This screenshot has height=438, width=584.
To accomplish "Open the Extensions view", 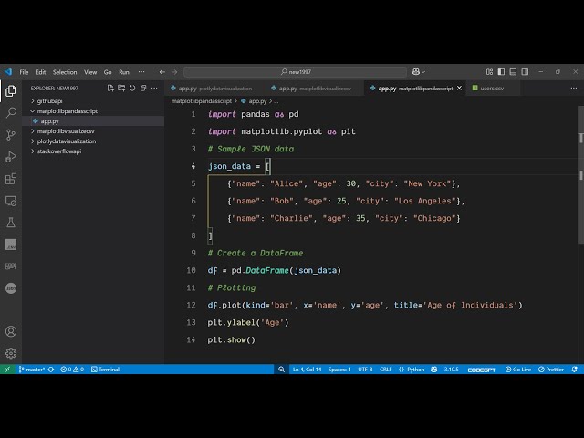I will coord(11,179).
